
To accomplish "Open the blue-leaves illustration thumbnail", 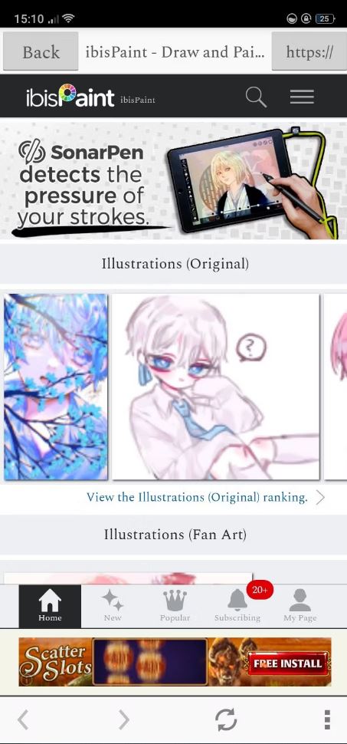I will click(56, 387).
